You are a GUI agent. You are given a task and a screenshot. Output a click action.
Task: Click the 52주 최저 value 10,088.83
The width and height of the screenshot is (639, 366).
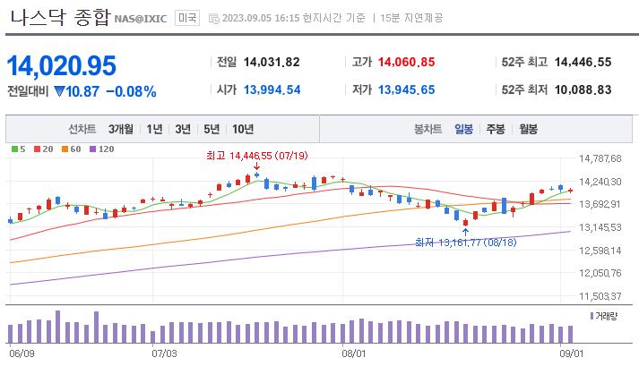click(x=583, y=90)
